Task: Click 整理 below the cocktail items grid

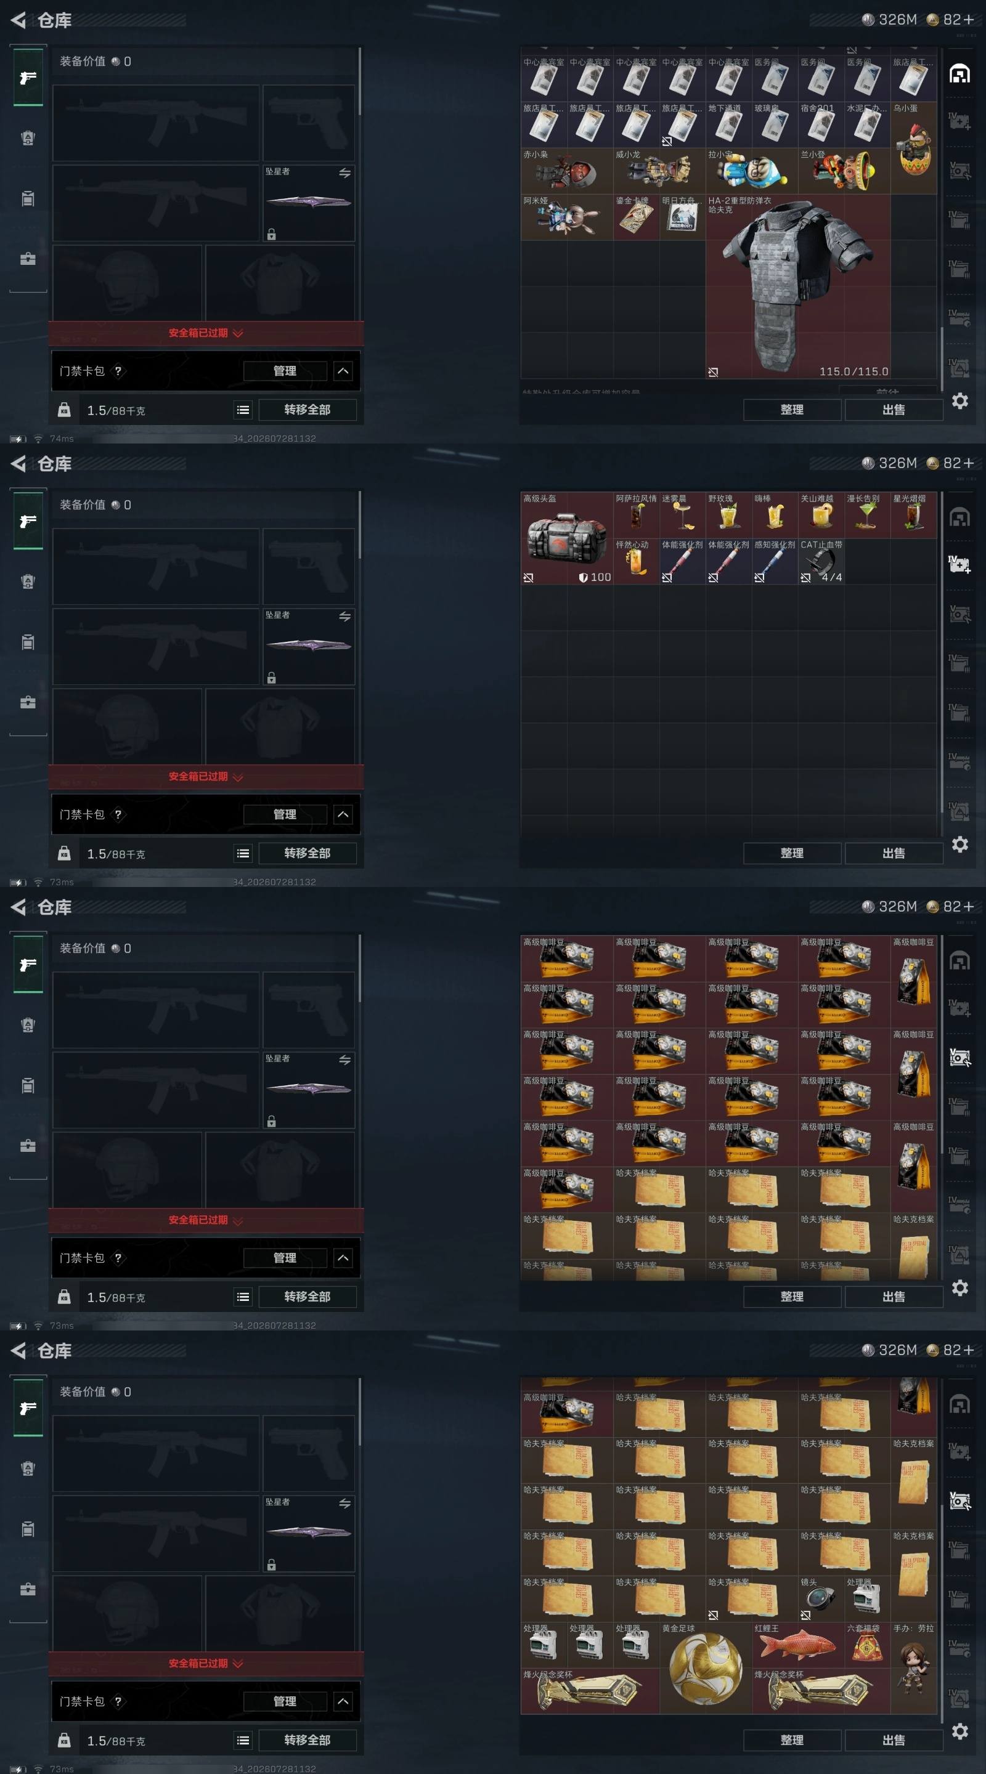Action: 792,853
